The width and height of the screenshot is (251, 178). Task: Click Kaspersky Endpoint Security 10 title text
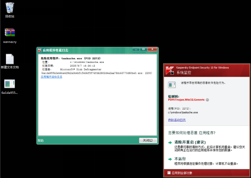pos(202,67)
